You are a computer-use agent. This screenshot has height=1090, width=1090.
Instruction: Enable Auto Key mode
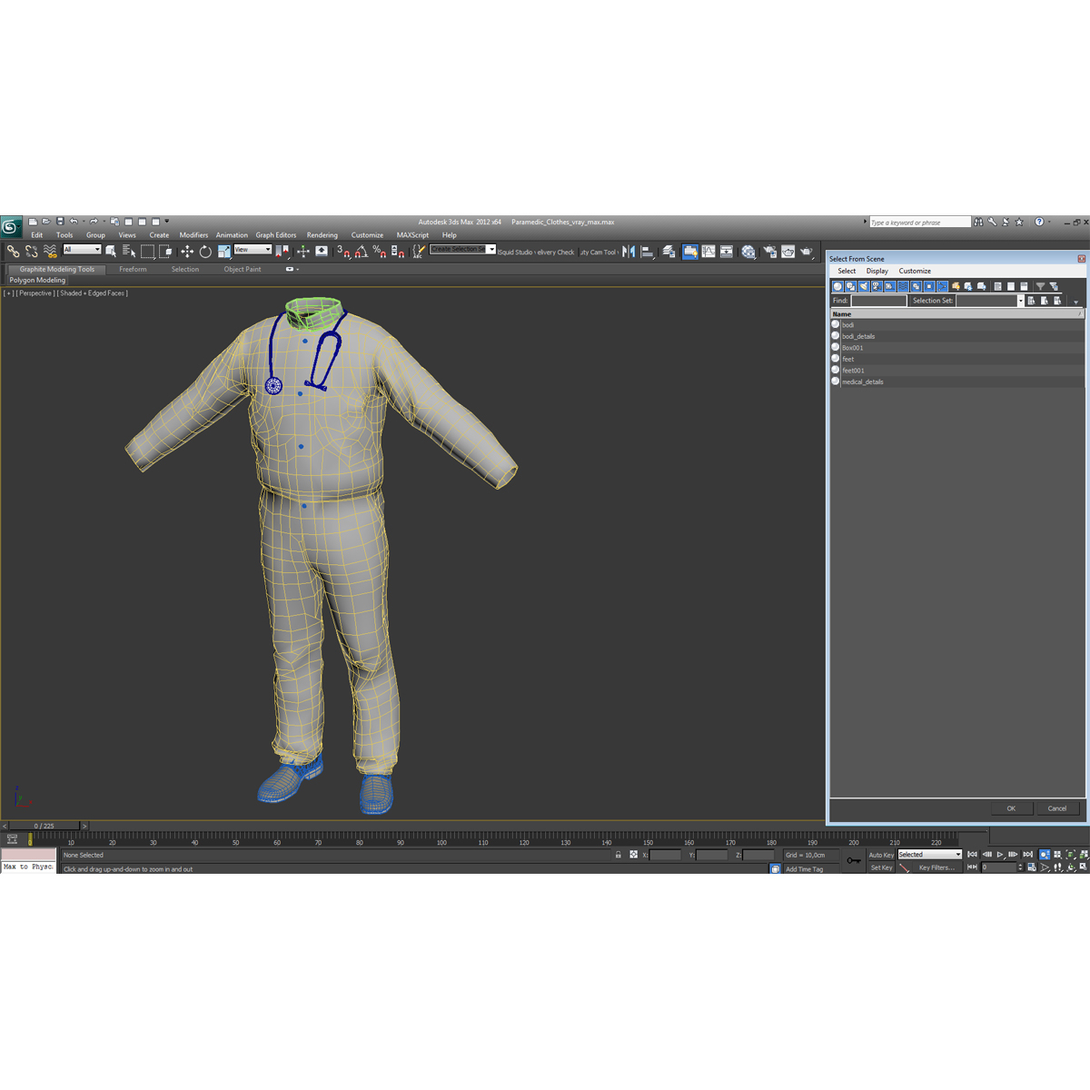click(x=879, y=855)
